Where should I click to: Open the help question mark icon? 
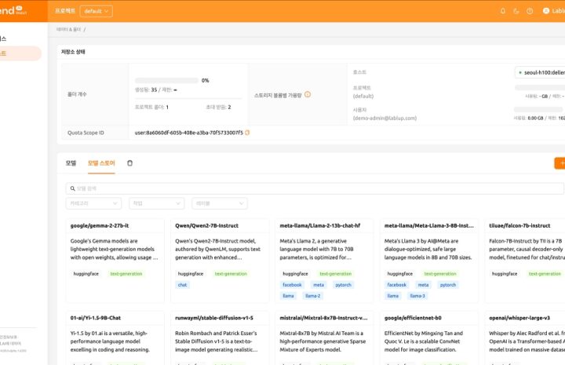coord(530,11)
